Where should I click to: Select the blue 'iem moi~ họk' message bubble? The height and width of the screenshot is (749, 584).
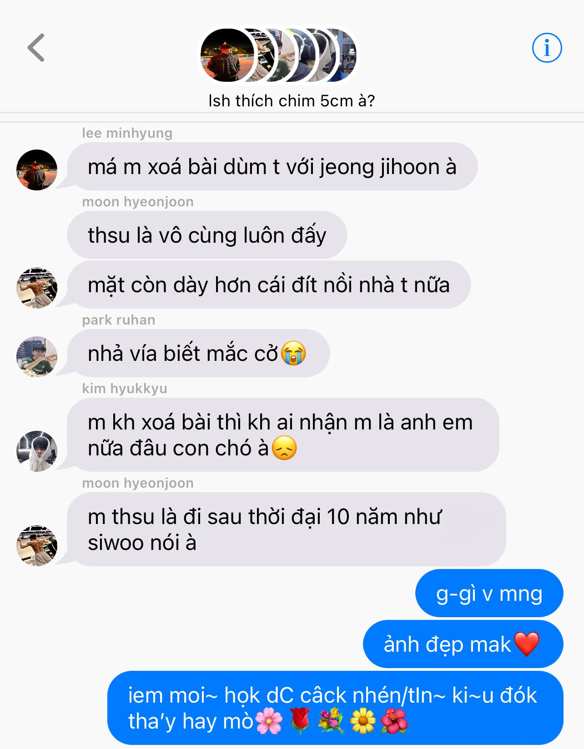tap(335, 708)
